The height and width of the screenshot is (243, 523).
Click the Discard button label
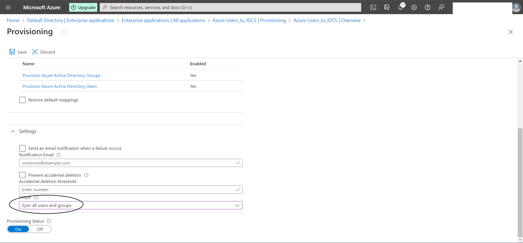tap(48, 52)
